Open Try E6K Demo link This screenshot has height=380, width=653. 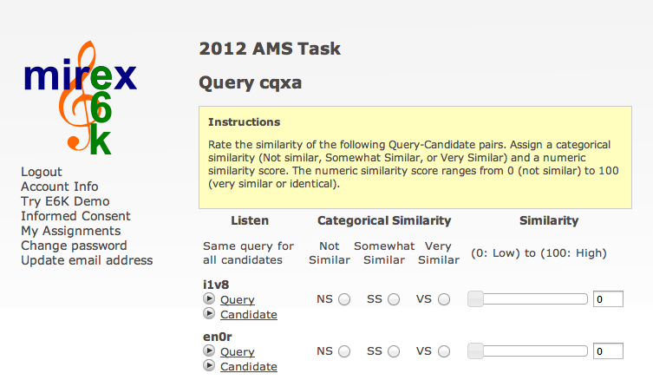point(65,201)
